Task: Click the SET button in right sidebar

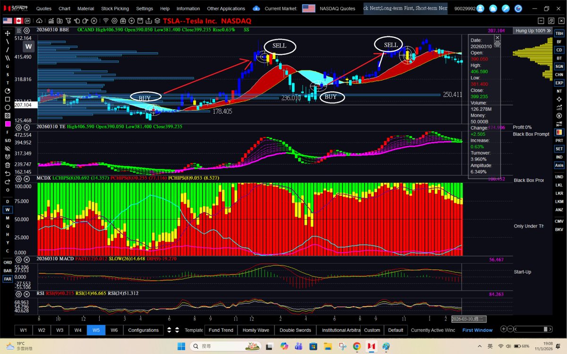Action: click(559, 149)
